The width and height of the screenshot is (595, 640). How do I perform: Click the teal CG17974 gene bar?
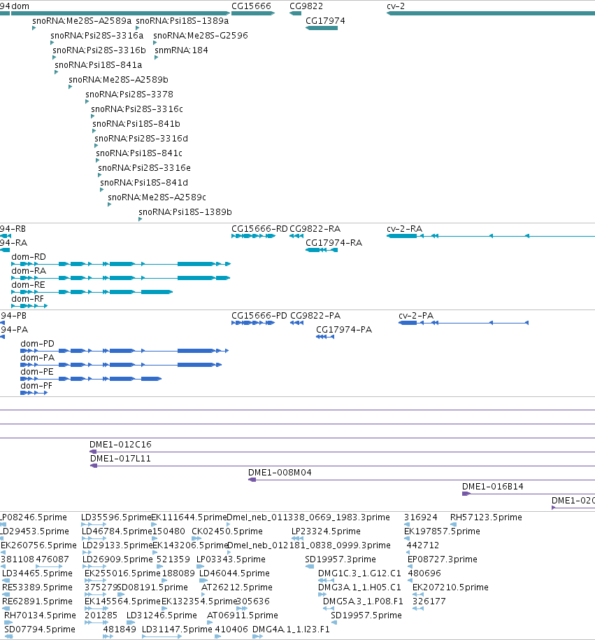click(x=322, y=28)
